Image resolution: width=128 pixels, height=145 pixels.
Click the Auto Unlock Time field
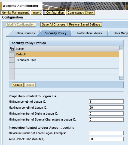click(x=106, y=139)
